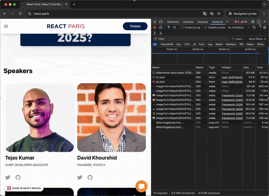Open the network search magnifier
This screenshot has width=269, height=196.
175,28
